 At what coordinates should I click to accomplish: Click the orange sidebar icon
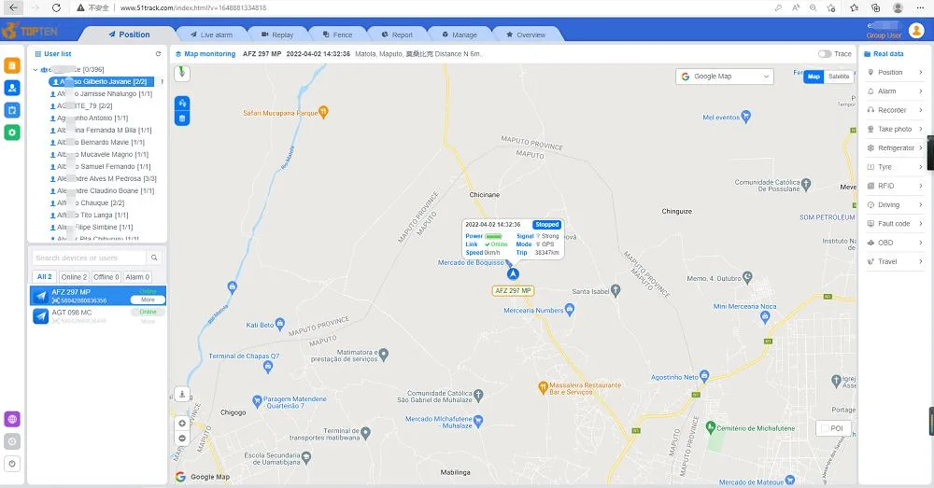(x=12, y=65)
